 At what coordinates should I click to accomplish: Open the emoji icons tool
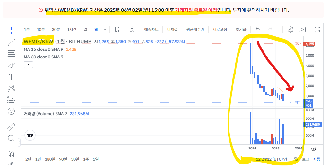(x=11, y=111)
